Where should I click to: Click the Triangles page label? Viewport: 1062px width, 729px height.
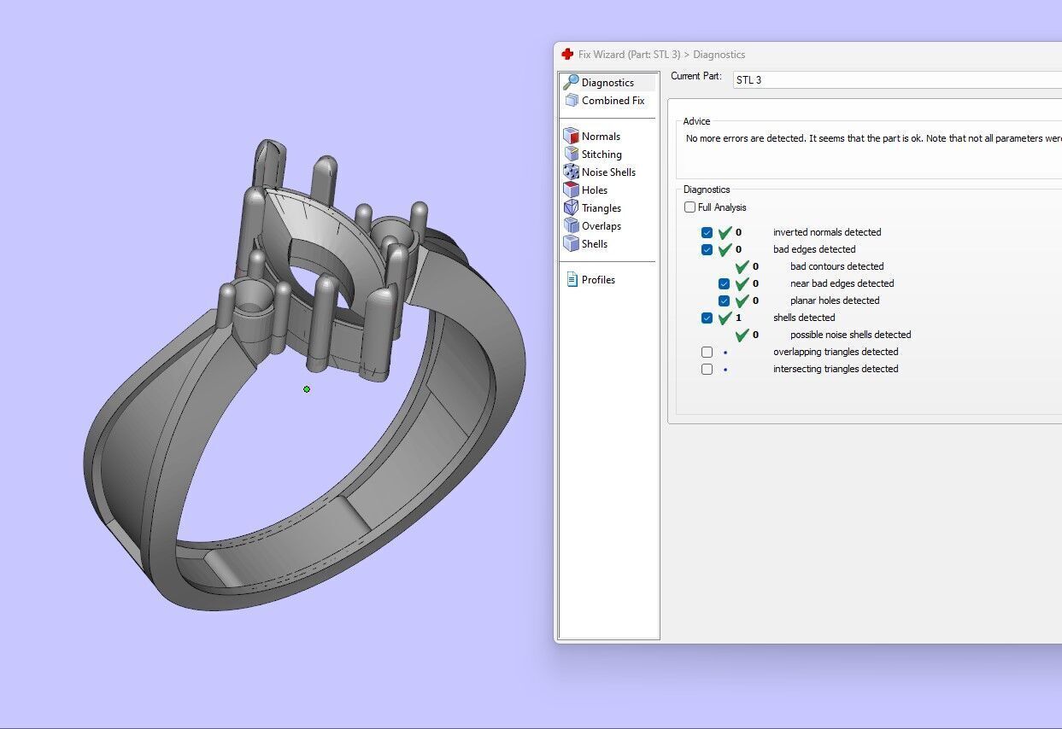(601, 208)
